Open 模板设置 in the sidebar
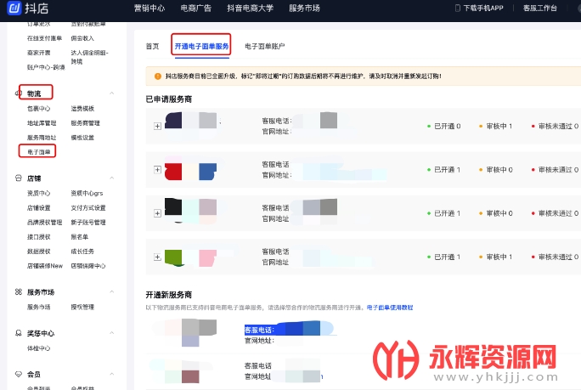The height and width of the screenshot is (390, 581). click(82, 137)
